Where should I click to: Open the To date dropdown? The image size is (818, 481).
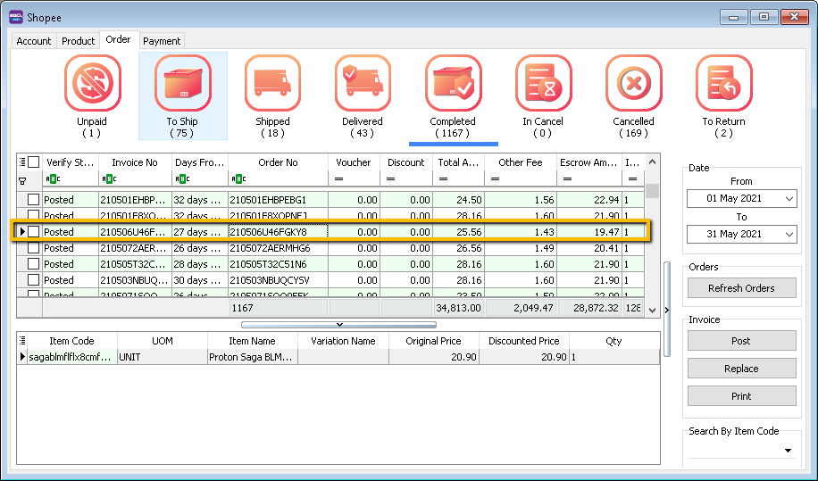coord(788,234)
